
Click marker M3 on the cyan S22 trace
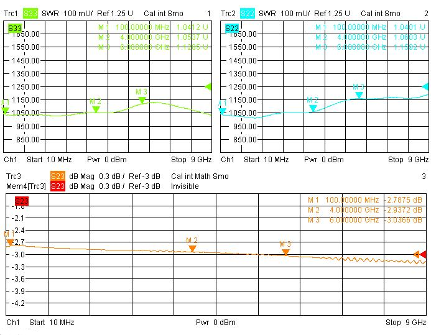point(359,94)
